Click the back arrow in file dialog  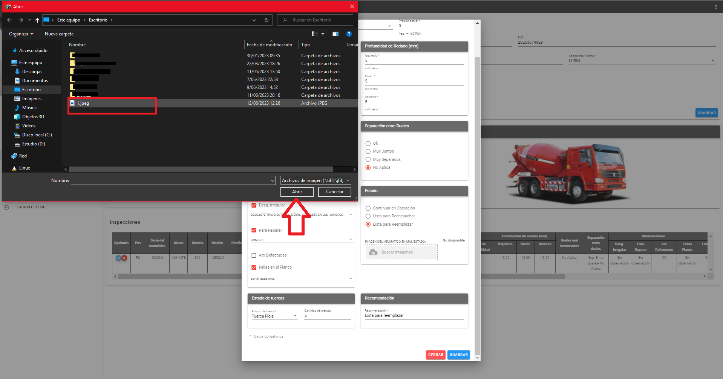tap(9, 20)
